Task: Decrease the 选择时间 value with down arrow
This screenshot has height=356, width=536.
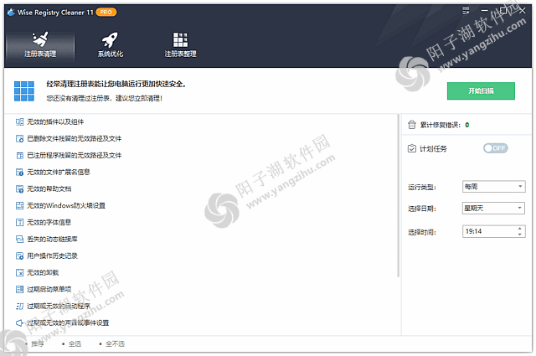Action: coord(519,235)
